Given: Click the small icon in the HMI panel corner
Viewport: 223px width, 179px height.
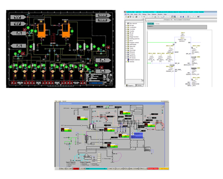Looking at the screenshot, I should [x=163, y=106].
